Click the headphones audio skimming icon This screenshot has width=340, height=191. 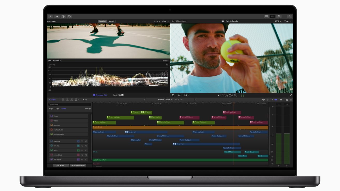click(272, 100)
